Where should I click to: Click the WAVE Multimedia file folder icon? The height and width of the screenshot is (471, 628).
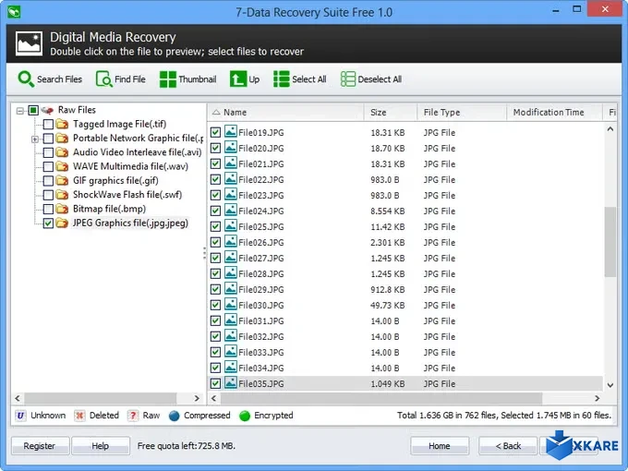(x=62, y=166)
